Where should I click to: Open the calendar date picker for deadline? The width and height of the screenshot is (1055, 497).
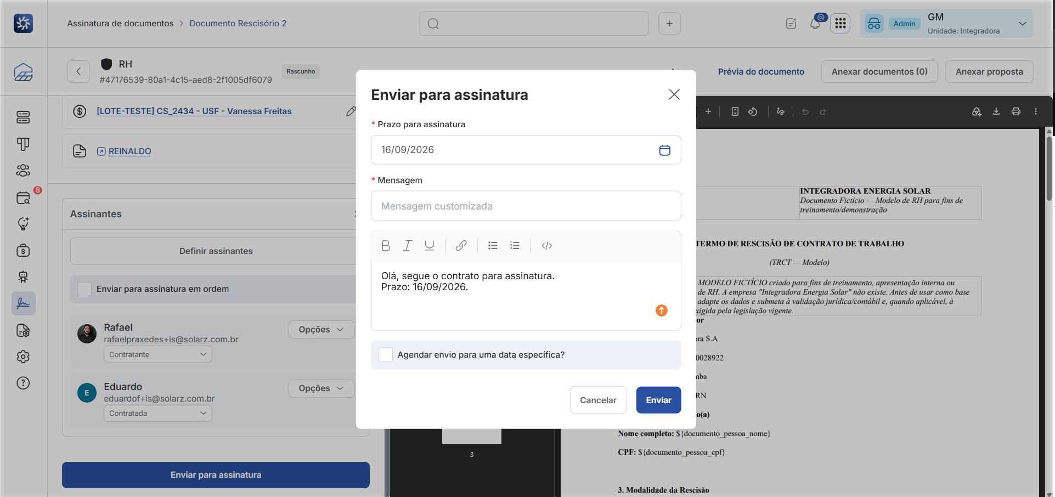664,150
